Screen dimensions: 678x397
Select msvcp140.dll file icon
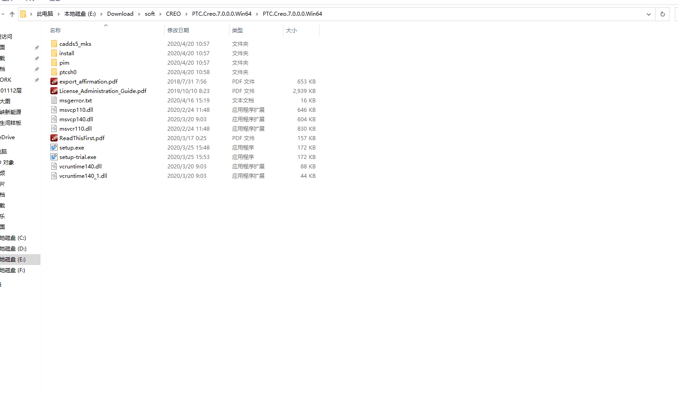tap(54, 119)
